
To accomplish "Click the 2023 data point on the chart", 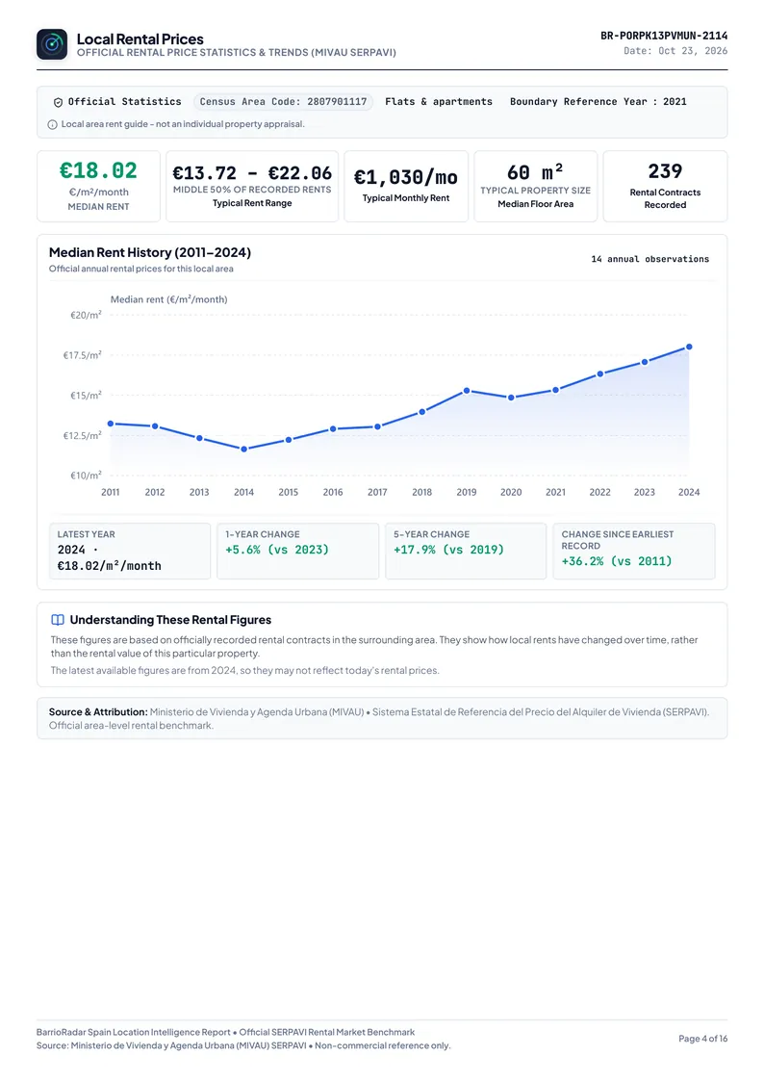I will (645, 361).
